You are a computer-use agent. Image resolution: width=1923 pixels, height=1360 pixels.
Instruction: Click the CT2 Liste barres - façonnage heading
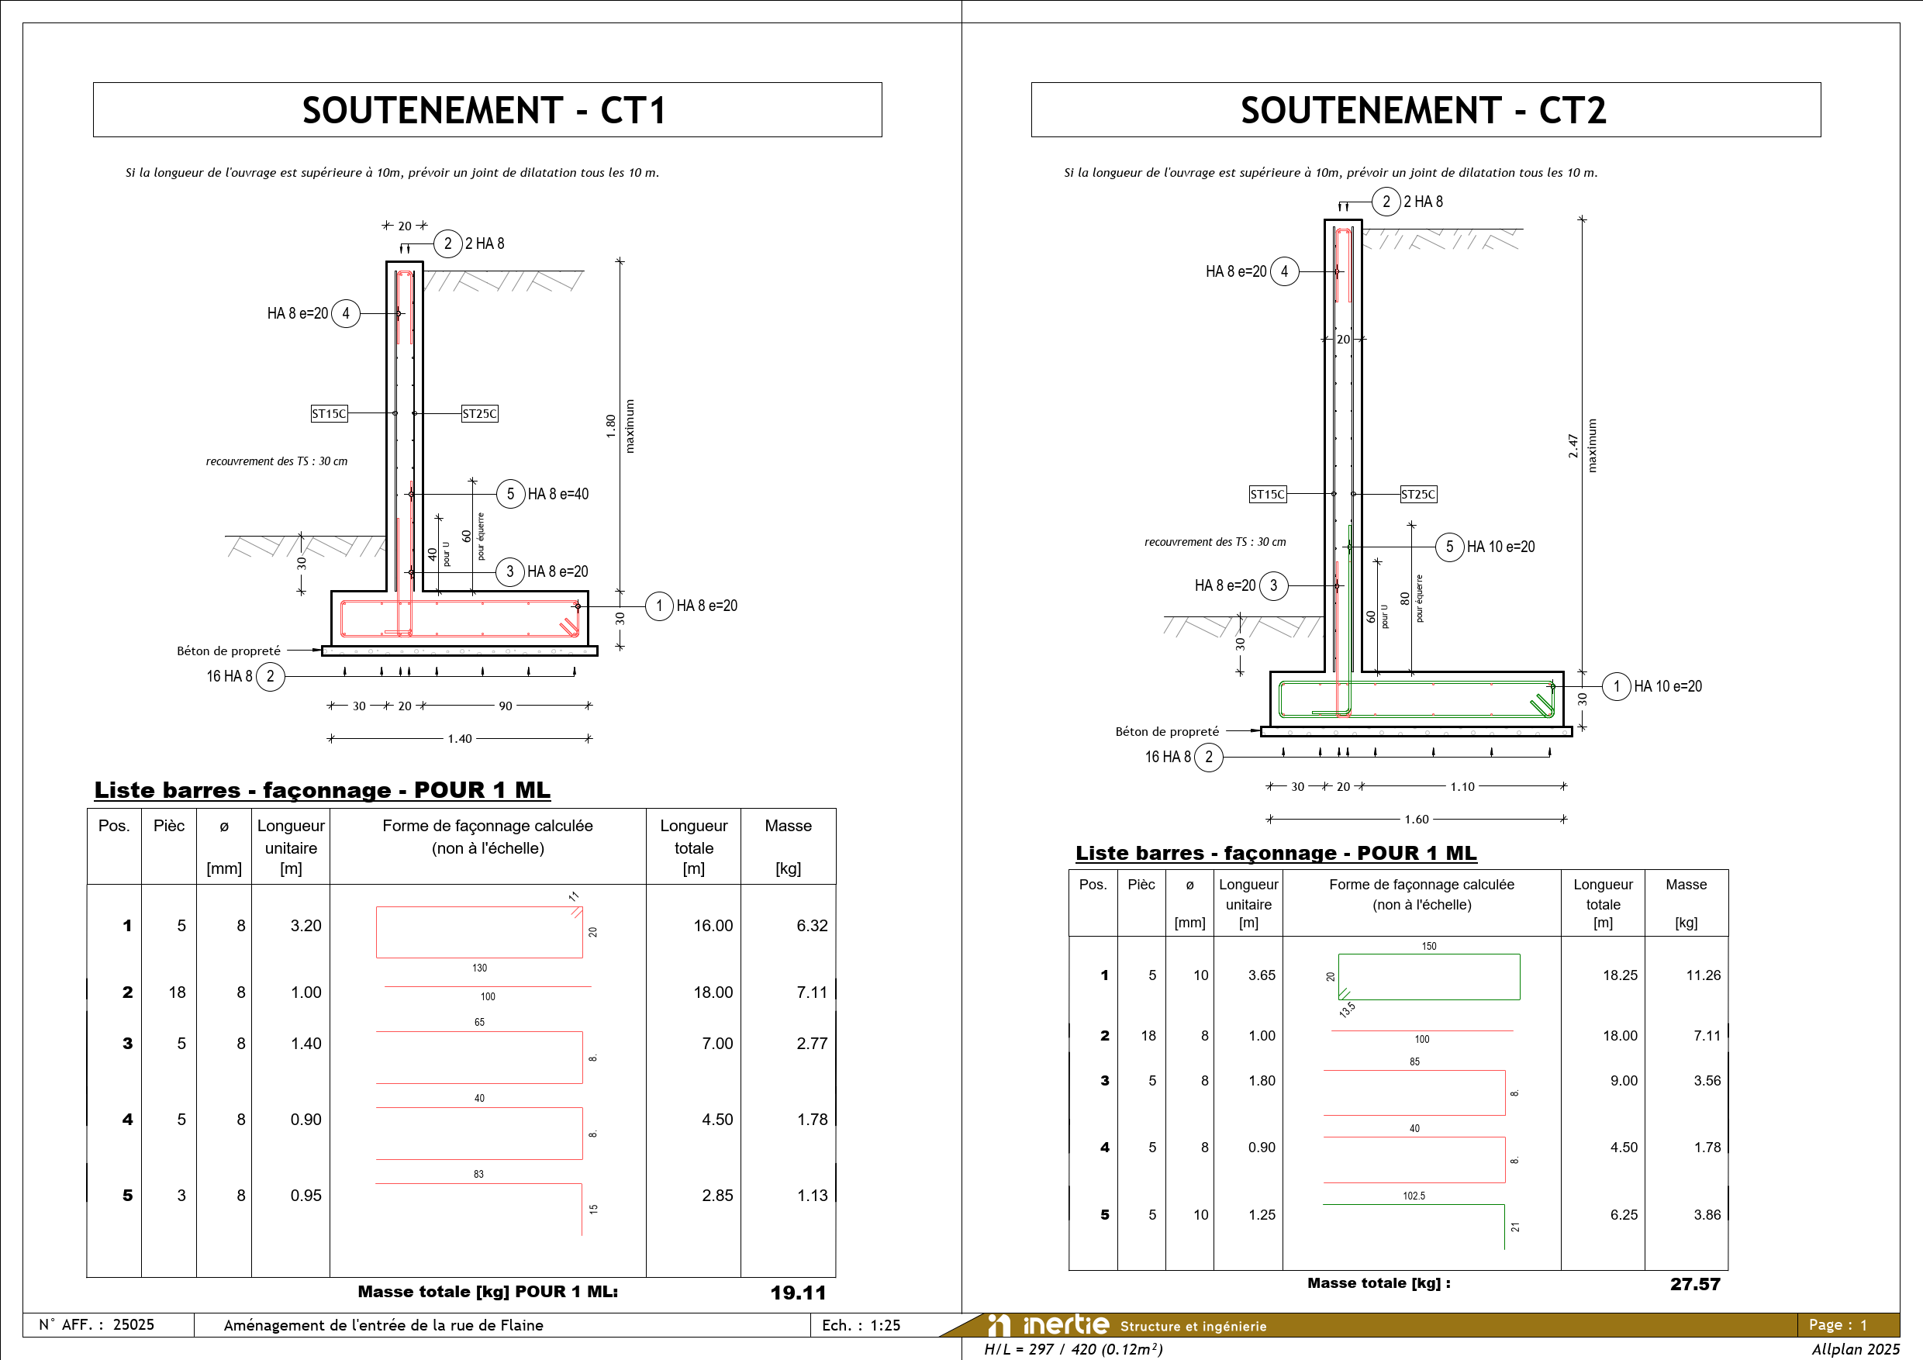tap(1276, 852)
